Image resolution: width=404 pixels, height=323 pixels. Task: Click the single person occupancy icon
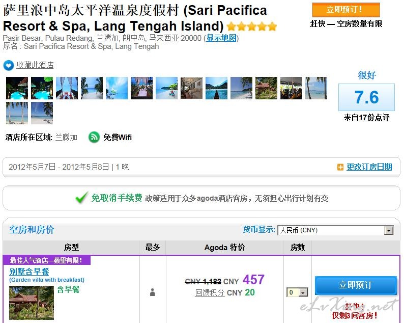tap(153, 292)
